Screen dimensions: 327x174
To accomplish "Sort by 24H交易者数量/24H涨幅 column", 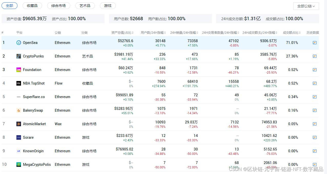I will click(221, 33).
